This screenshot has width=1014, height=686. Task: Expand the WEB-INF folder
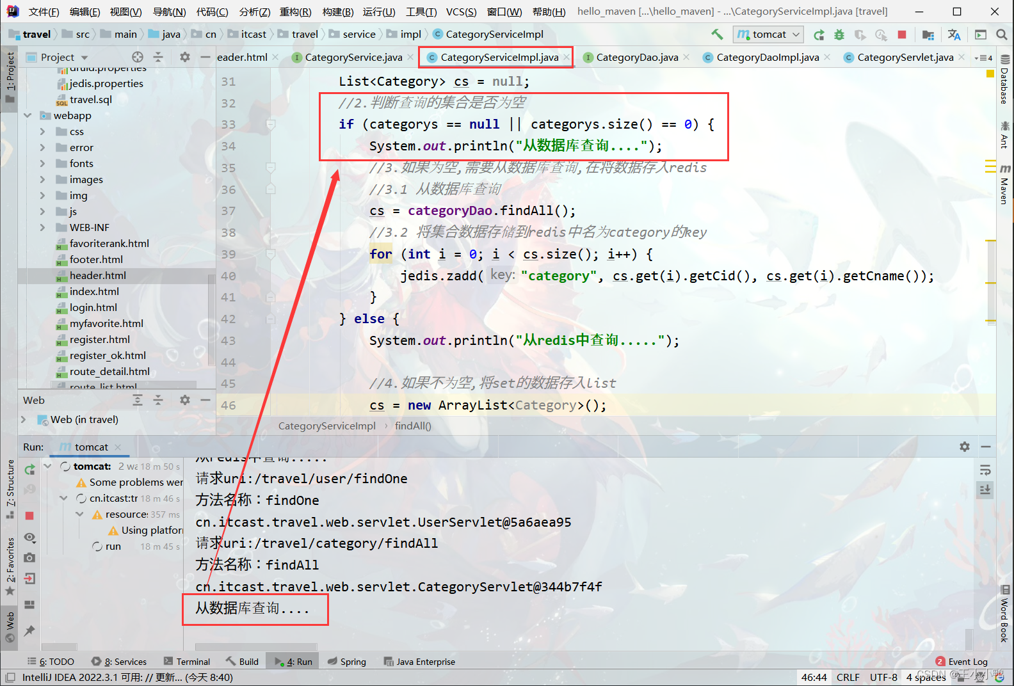point(43,228)
